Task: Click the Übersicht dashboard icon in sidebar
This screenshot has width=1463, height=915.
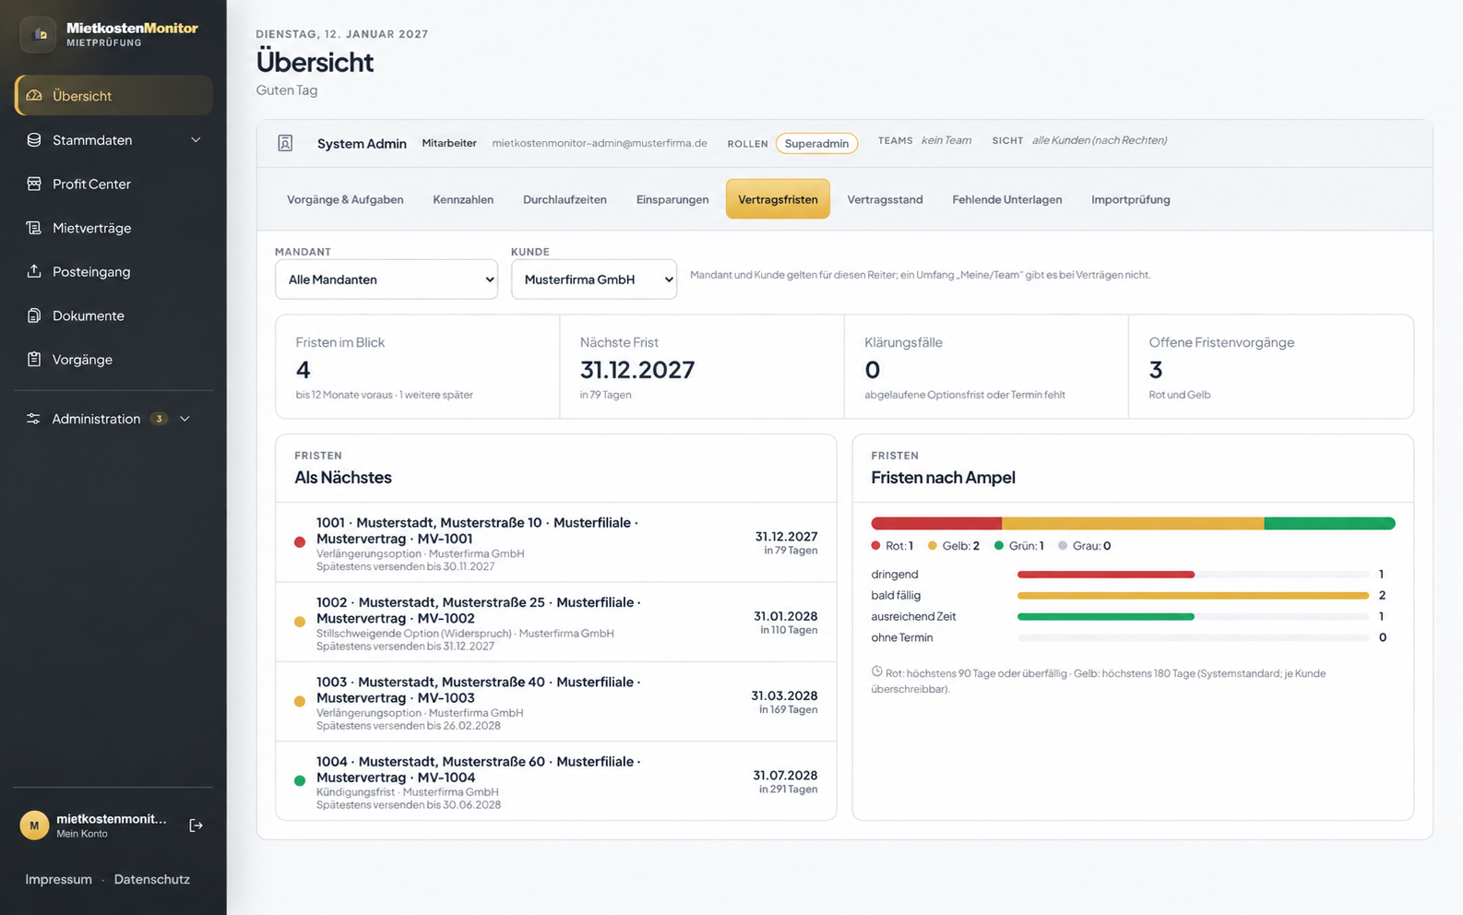Action: (34, 96)
